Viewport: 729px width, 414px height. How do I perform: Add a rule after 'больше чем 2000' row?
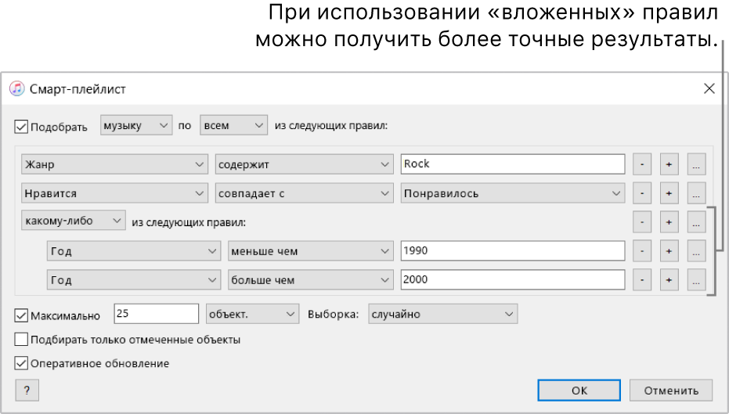(669, 279)
